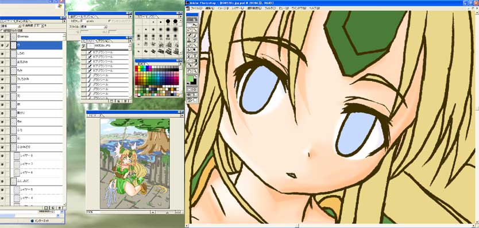Select the Lasso tool
Screen dimensions: 479x228
coord(190,30)
